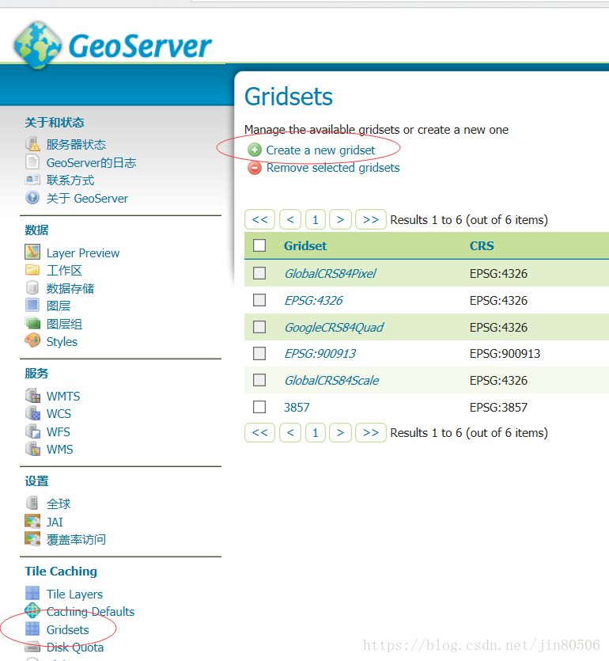The height and width of the screenshot is (661, 609).
Task: Click the server status warning icon
Action: [32, 144]
